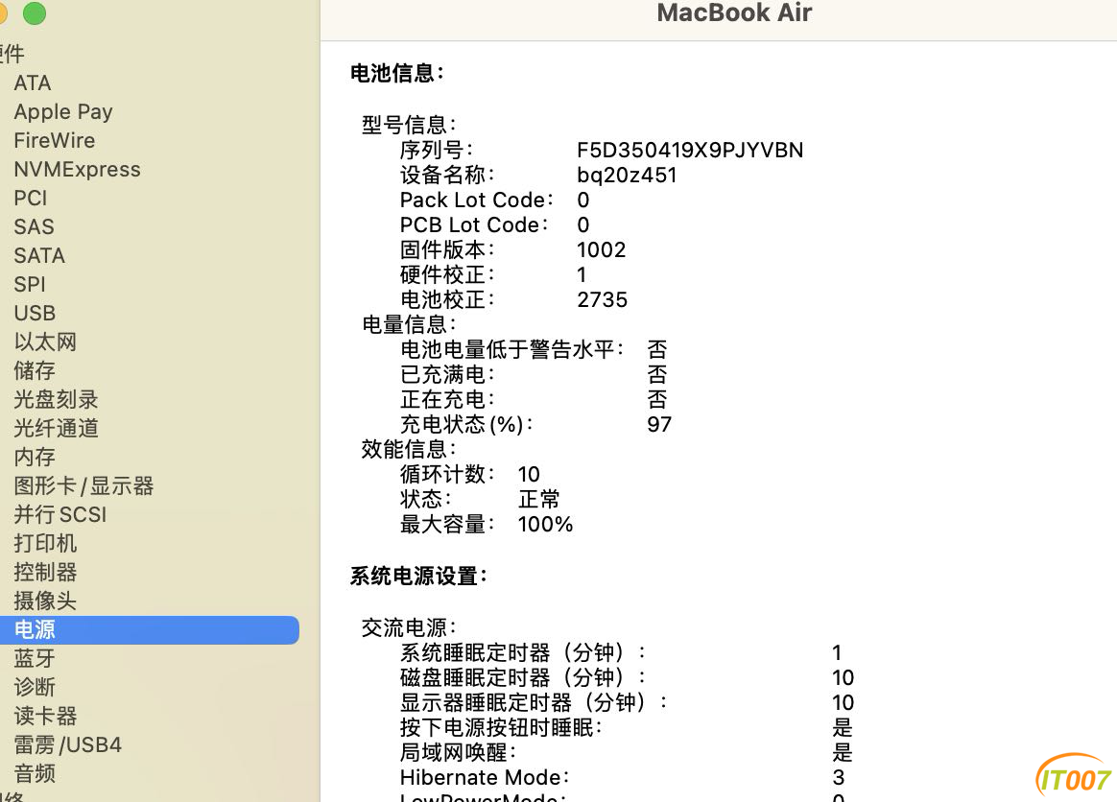Click the 效能信息 heading
The width and height of the screenshot is (1117, 802).
(x=409, y=449)
